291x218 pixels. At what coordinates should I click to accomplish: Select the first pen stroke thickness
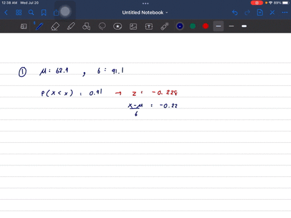pyautogui.click(x=218, y=26)
